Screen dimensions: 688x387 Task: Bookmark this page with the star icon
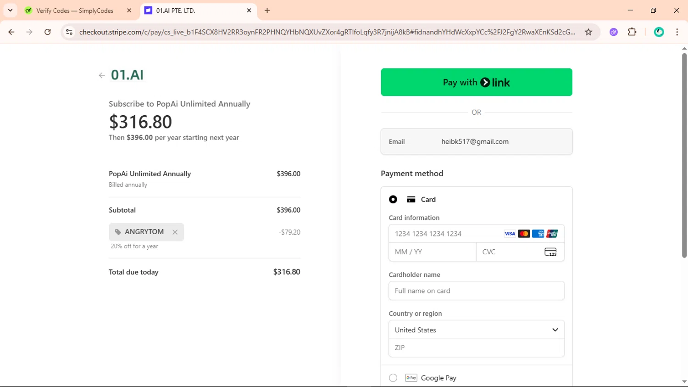tap(588, 32)
